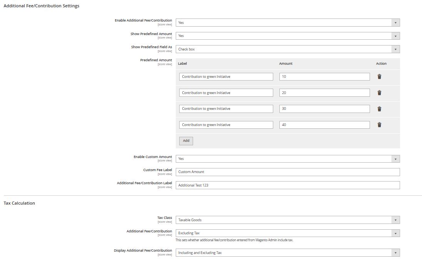Remove the row with amount 30

coord(379,109)
